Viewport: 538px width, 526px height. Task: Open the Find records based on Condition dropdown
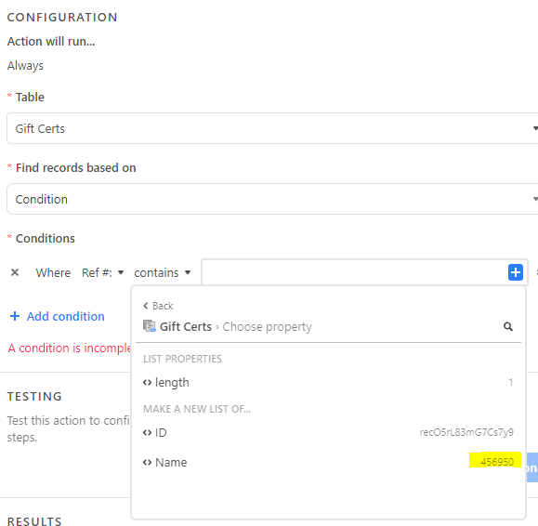click(272, 199)
